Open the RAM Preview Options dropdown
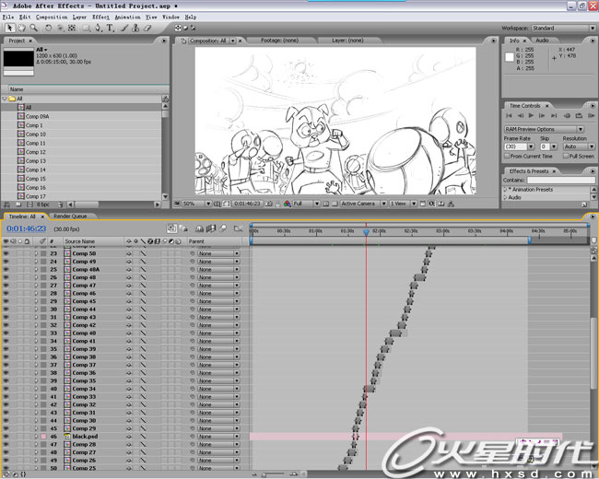 [544, 129]
